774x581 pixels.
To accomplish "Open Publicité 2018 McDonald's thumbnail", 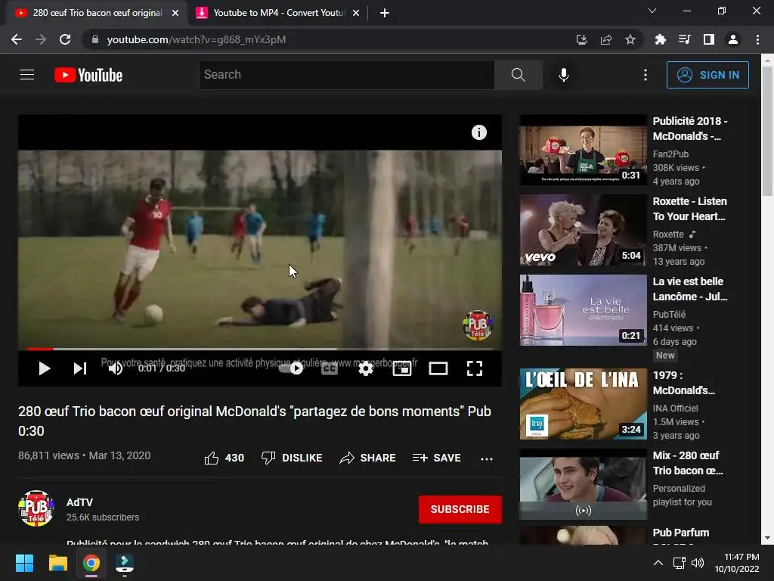I will coord(583,150).
